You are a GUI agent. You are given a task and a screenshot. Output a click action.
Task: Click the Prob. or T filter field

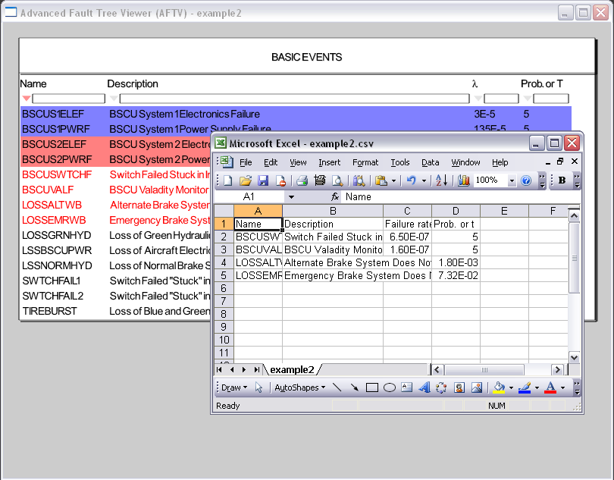point(551,99)
